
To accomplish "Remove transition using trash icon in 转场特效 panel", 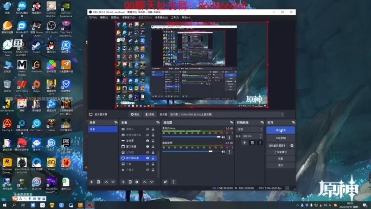I will point(252,143).
